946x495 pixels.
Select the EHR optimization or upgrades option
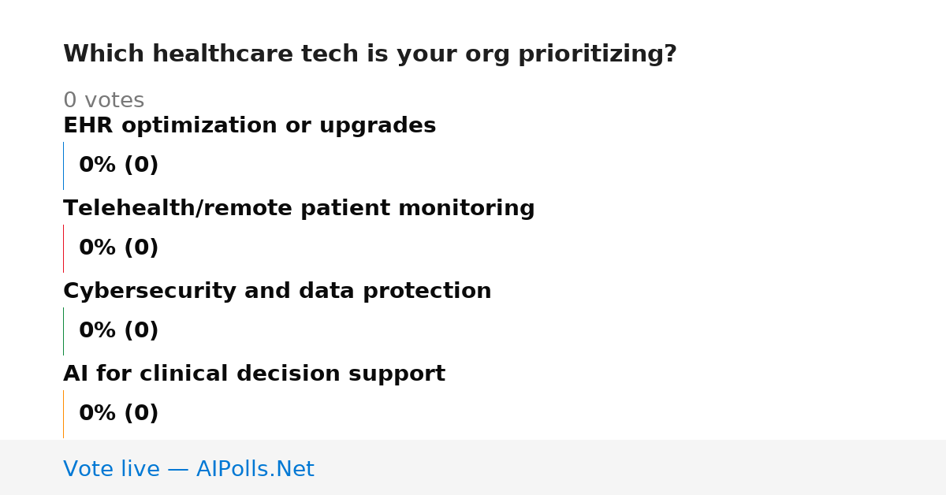(x=249, y=126)
